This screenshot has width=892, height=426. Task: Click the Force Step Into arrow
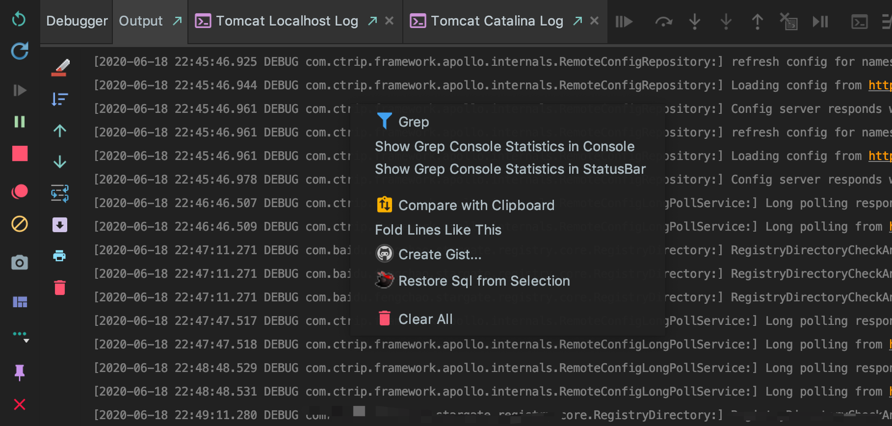pyautogui.click(x=726, y=22)
